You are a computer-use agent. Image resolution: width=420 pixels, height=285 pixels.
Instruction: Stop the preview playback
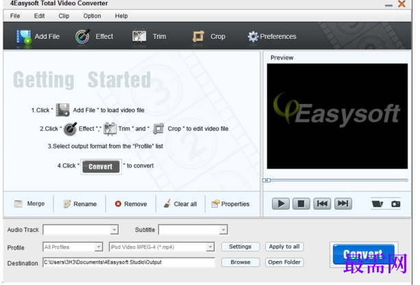pyautogui.click(x=301, y=204)
